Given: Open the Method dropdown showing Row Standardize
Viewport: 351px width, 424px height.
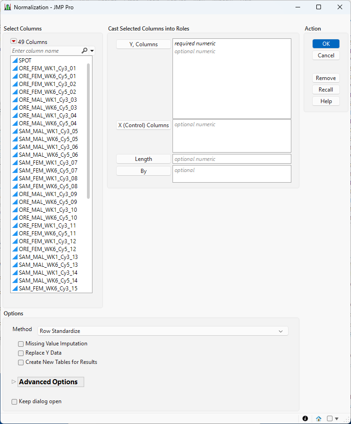Looking at the screenshot, I should click(163, 331).
